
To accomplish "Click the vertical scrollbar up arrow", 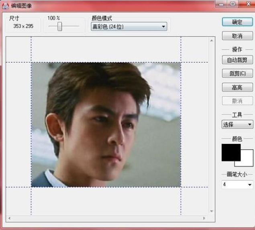I will coord(212,40).
